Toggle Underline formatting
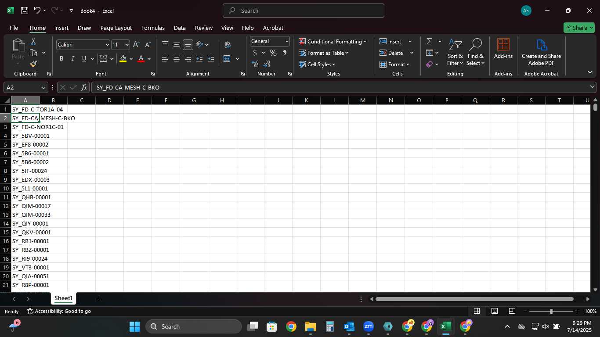600x337 pixels. tap(84, 59)
